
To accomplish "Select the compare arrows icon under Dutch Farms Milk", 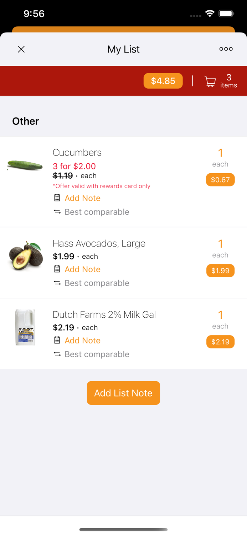I will (57, 354).
